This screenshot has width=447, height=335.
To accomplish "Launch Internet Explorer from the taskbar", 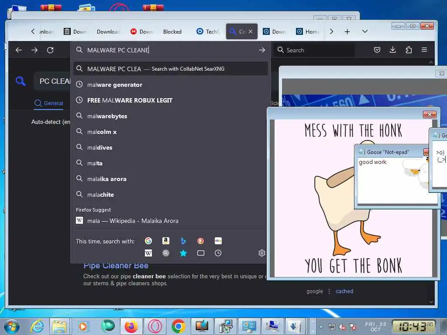I will (x=38, y=326).
